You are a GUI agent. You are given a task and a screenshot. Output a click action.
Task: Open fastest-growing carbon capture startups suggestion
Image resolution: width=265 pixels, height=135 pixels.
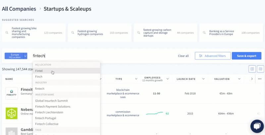[x=165, y=33]
